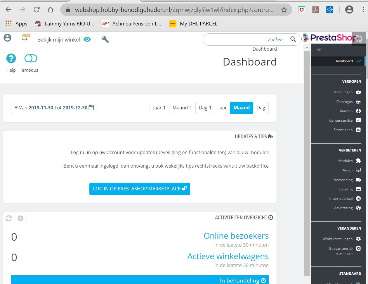The image size is (368, 284).
Task: Open the Catalogus menu item
Action: [344, 102]
